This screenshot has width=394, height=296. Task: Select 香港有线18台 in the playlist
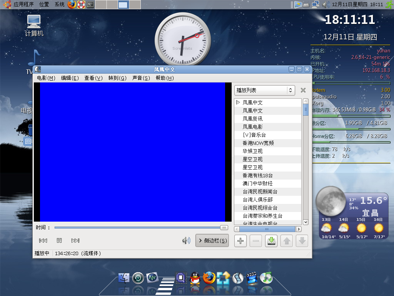click(x=268, y=175)
